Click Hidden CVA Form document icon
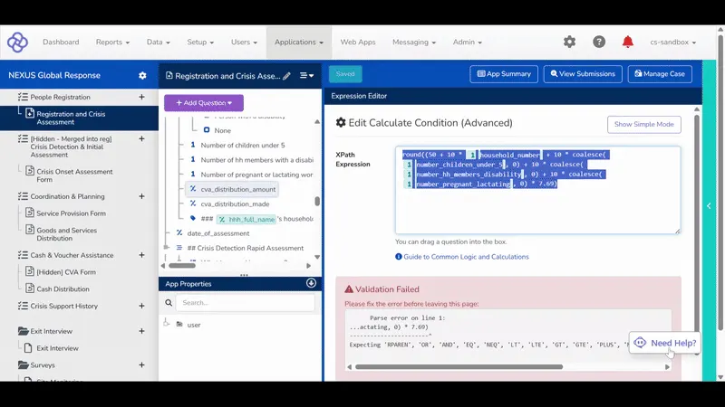725x407 pixels. point(30,271)
